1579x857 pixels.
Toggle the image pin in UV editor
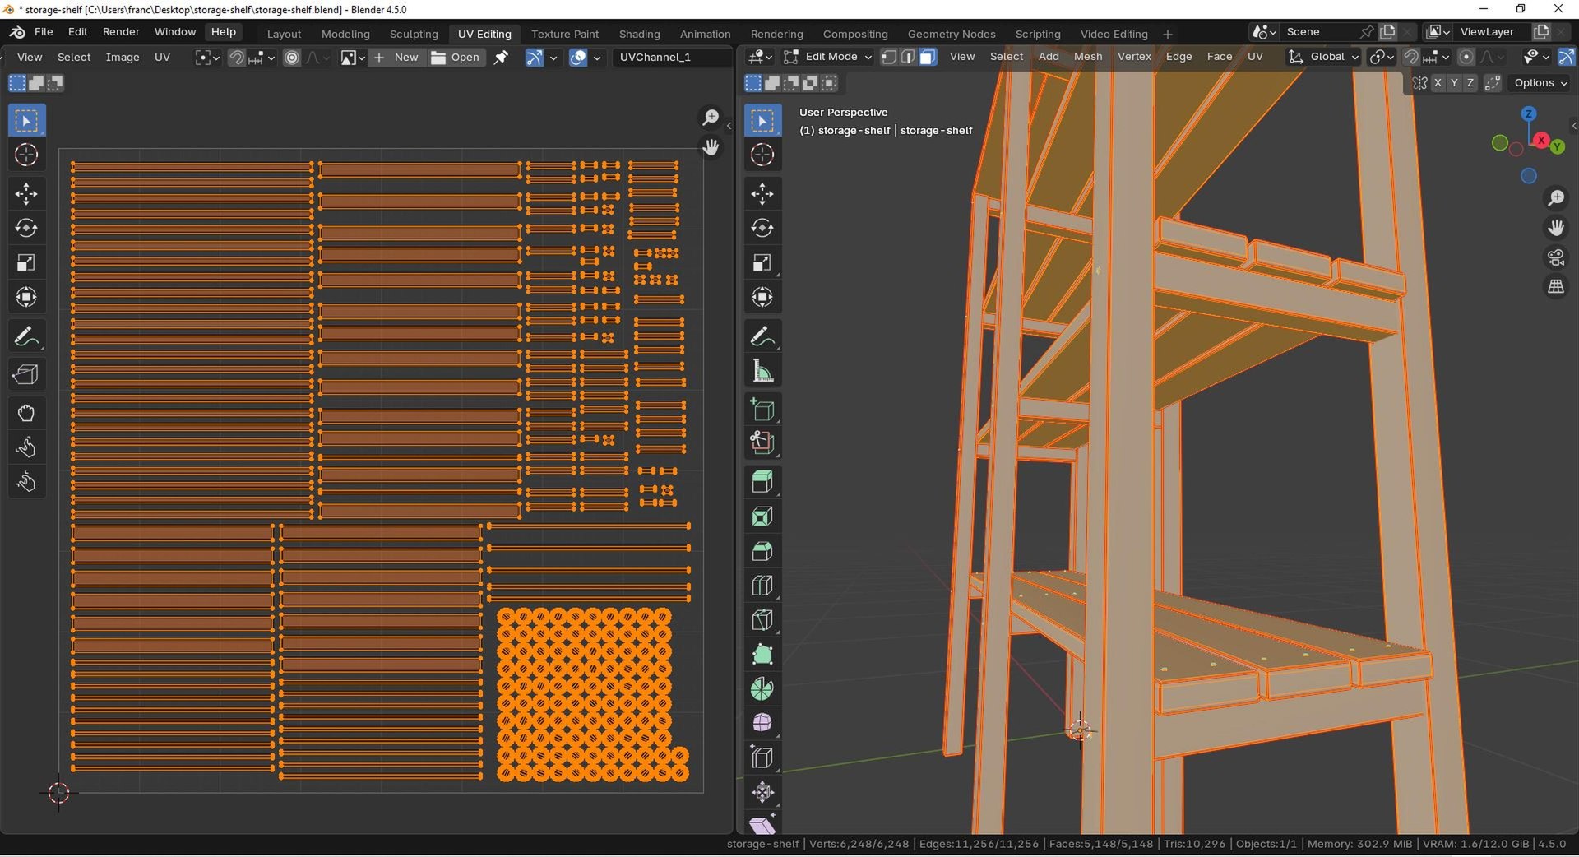(x=501, y=58)
